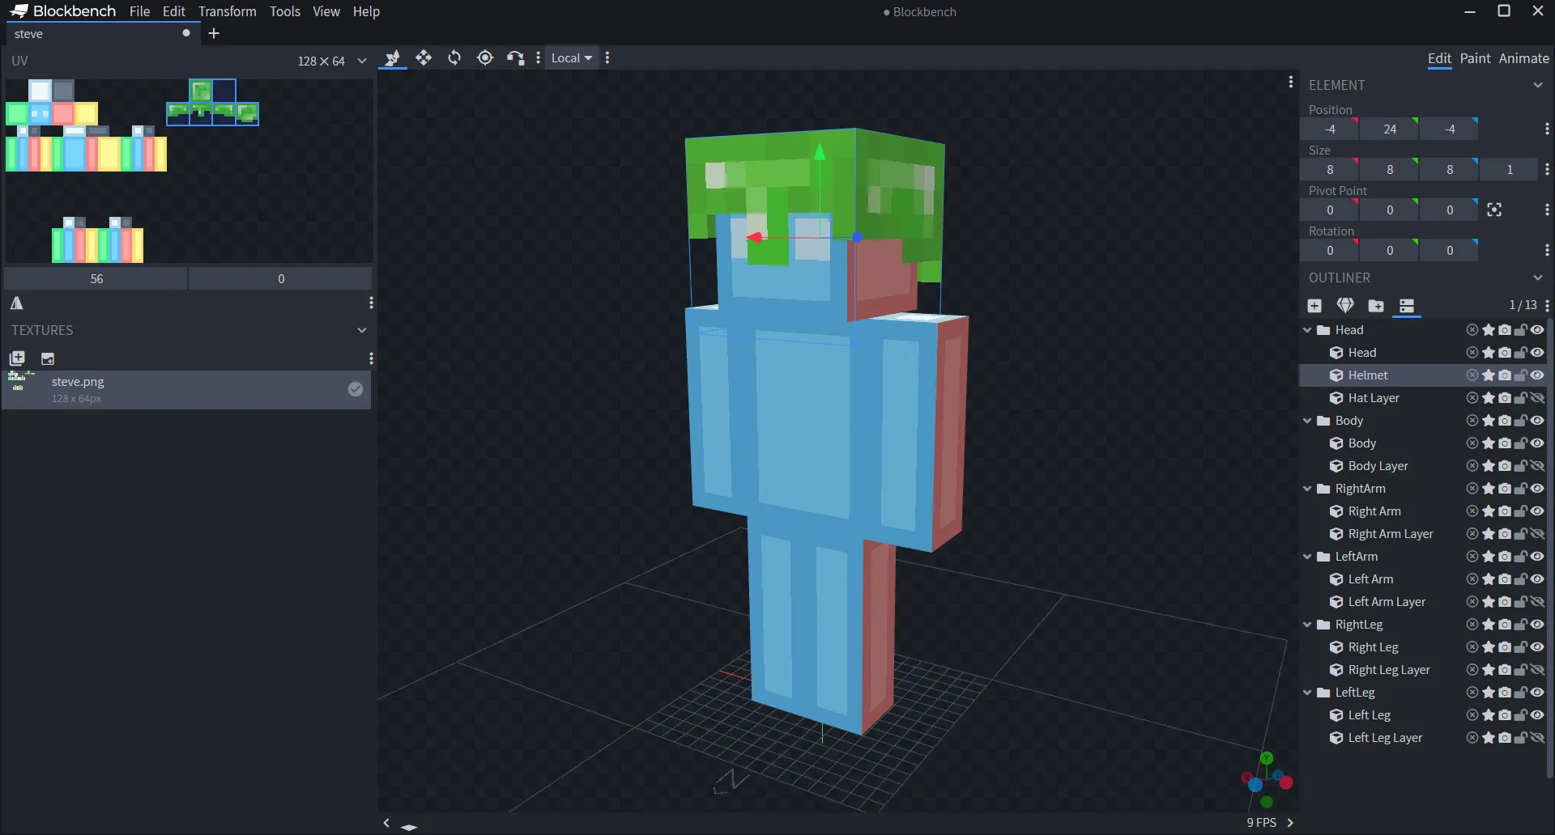Create a new texture

(x=16, y=358)
